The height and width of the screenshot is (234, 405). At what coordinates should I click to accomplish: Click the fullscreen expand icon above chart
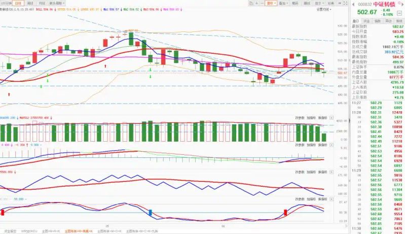click(346, 3)
